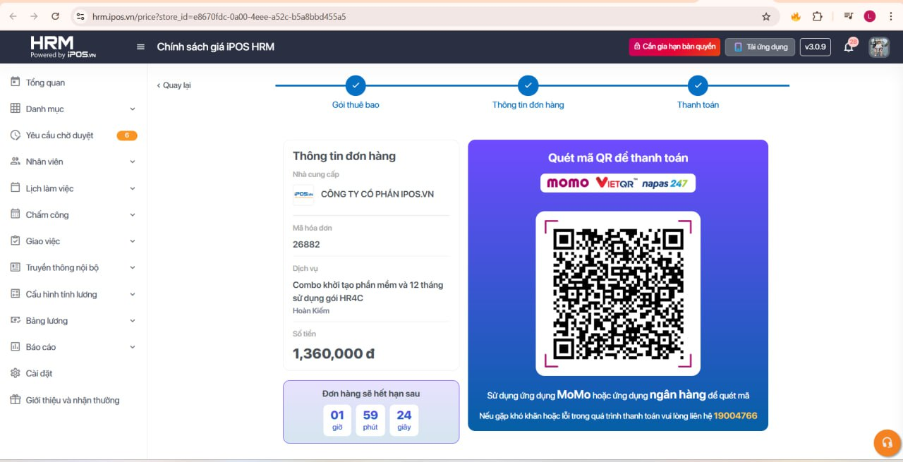Expand the Báo cáo chevron
This screenshot has height=462, width=903.
[x=133, y=347]
